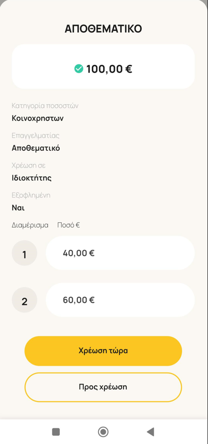Tap the Εξοφλημένη label

[31, 195]
